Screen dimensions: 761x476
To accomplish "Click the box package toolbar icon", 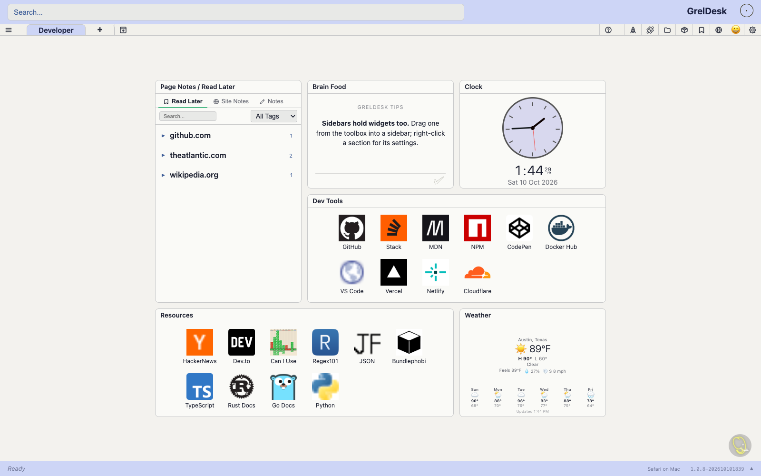I will coord(684,30).
